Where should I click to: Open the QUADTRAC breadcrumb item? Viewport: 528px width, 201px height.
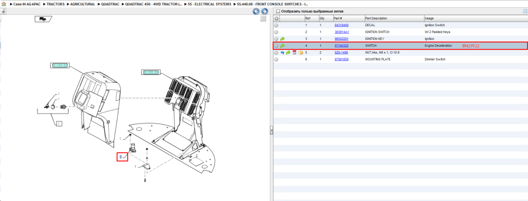(110, 4)
